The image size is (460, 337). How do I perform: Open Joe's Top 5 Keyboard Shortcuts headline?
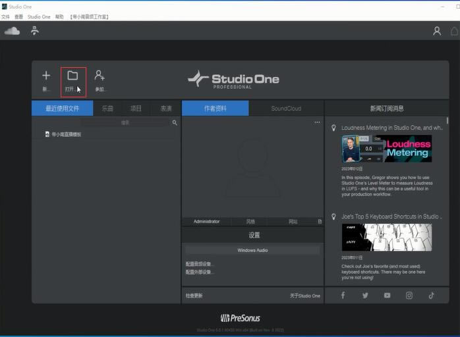(x=391, y=217)
